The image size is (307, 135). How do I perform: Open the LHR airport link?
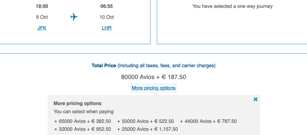click(106, 28)
